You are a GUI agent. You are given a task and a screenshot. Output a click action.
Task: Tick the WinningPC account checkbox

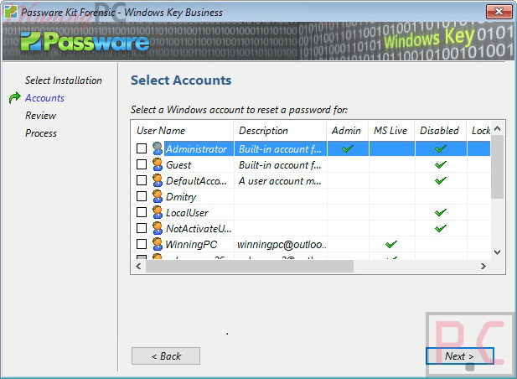[142, 244]
